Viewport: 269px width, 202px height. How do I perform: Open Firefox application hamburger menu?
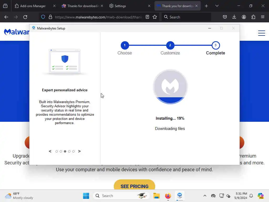pos(263,17)
